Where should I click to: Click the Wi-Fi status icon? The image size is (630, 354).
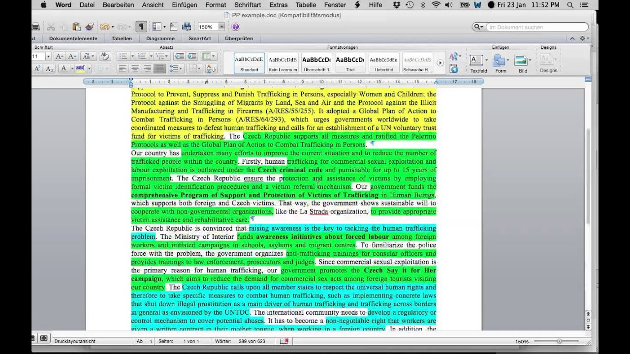coord(436,5)
